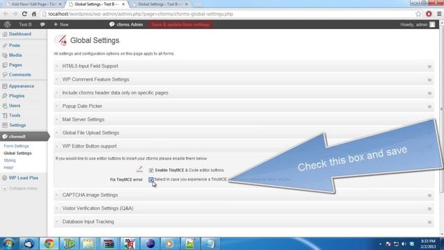Click the admin avatar next to Howdy
This screenshot has height=250, width=444.
tap(432, 24)
